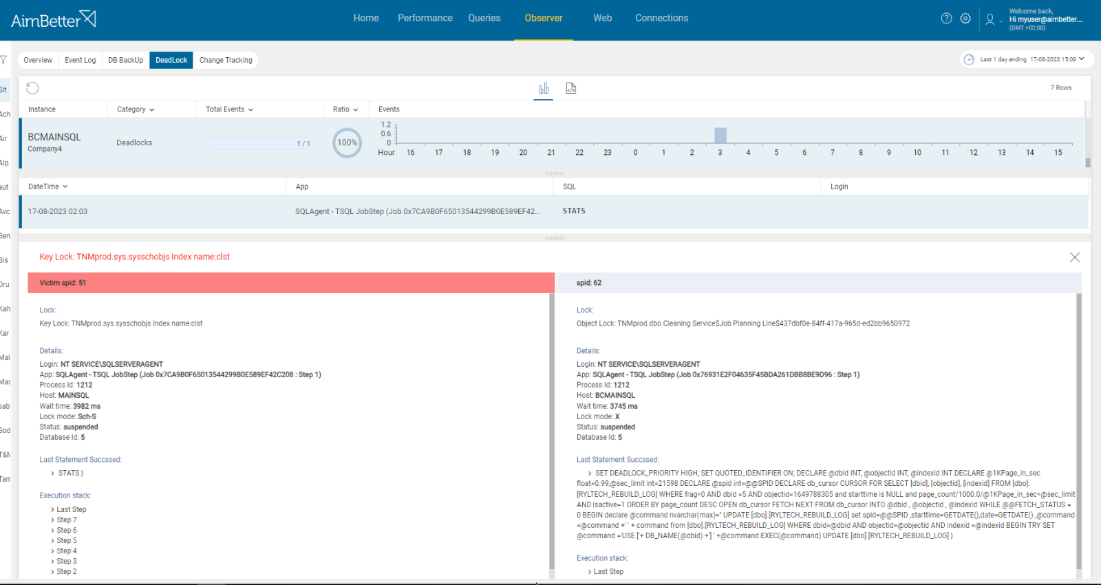Switch to code file view icon

[x=570, y=88]
